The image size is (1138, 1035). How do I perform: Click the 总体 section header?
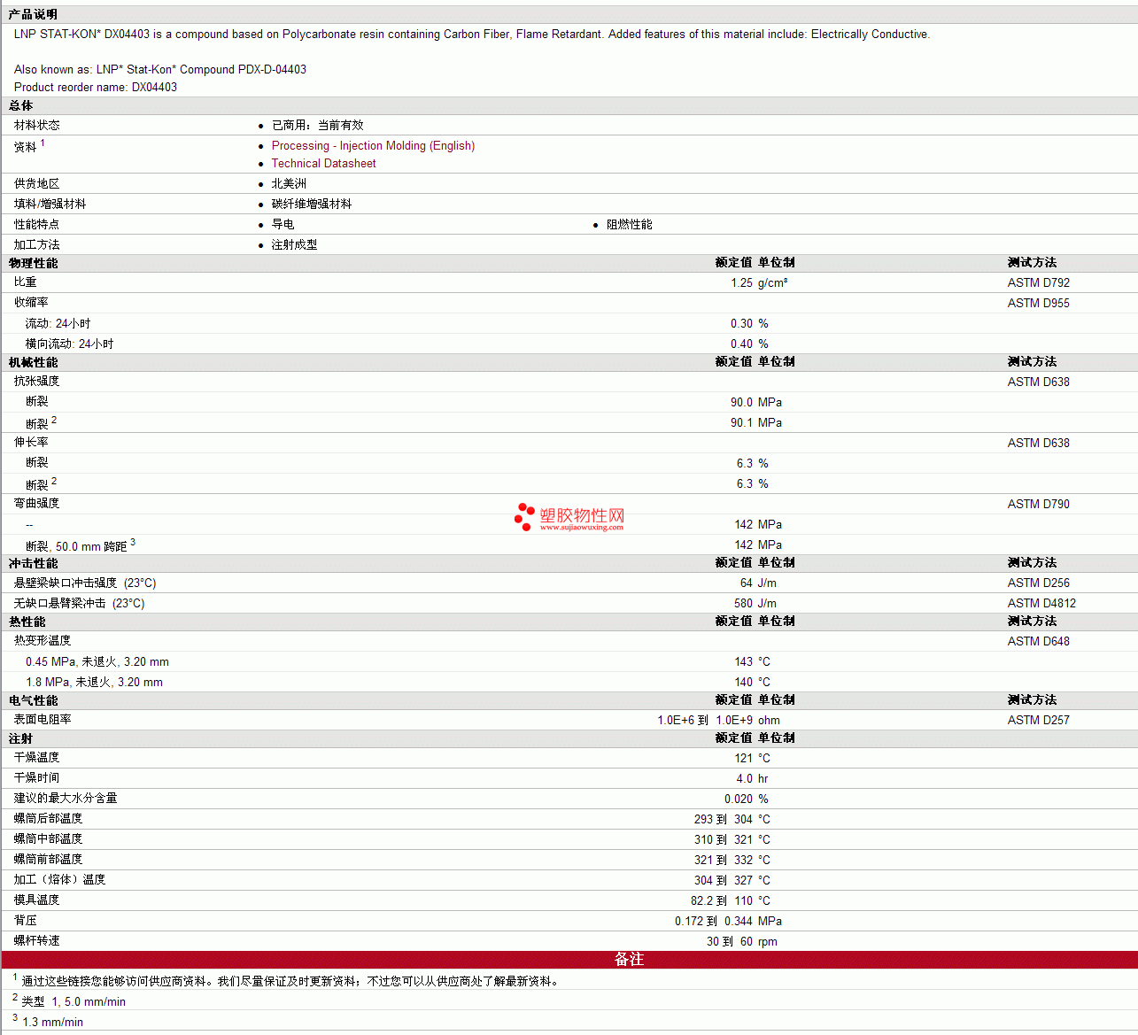[21, 105]
